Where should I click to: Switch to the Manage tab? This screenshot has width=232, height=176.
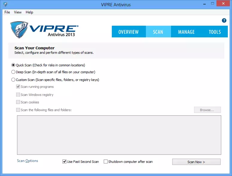pos(186,32)
